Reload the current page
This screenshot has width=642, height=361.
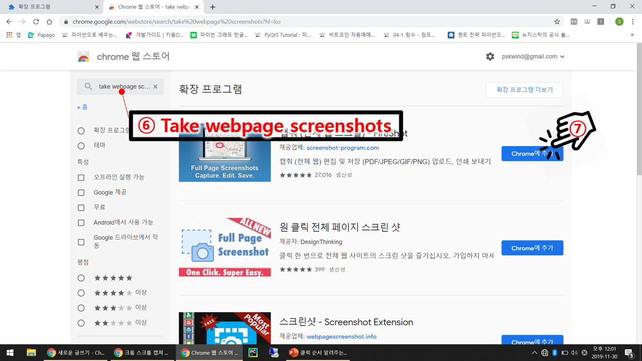coord(36,22)
